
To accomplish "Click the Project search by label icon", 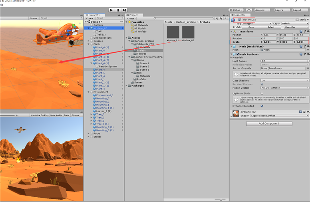I will (221, 18).
